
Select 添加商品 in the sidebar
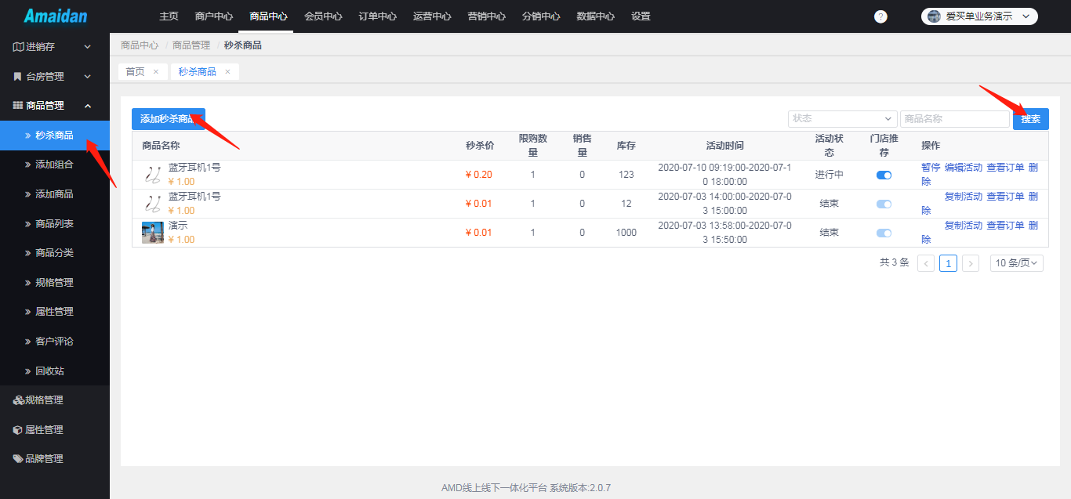55,194
